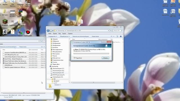Select Компьютер in navigation pane

click(x=55, y=66)
